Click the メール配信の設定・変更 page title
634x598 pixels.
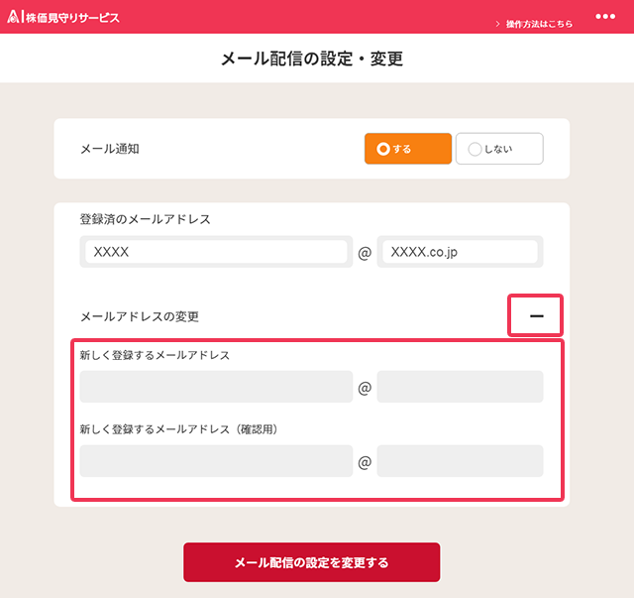click(x=312, y=59)
